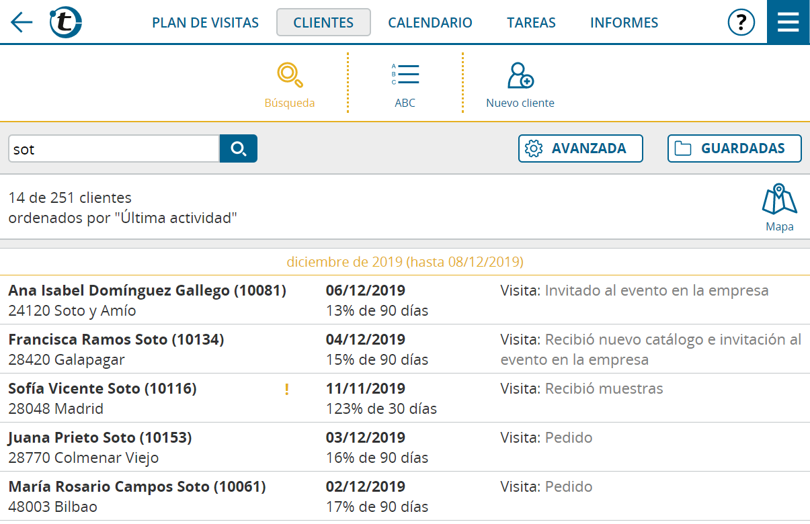Switch to the Informes tab
The width and height of the screenshot is (810, 524).
pyautogui.click(x=624, y=22)
